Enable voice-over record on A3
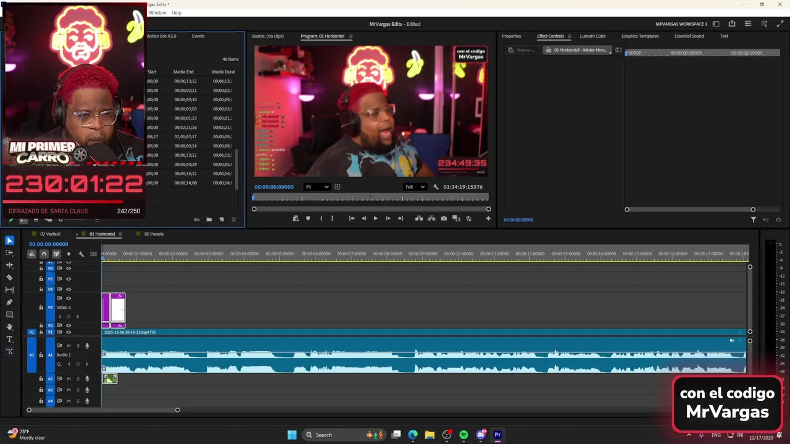Screen dimensions: 790x444 87,390
